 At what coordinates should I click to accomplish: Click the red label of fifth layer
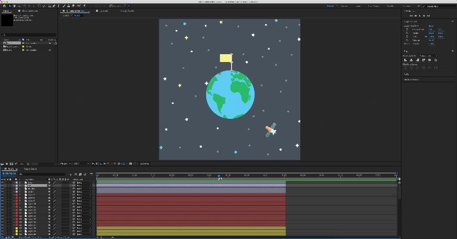pos(16,195)
